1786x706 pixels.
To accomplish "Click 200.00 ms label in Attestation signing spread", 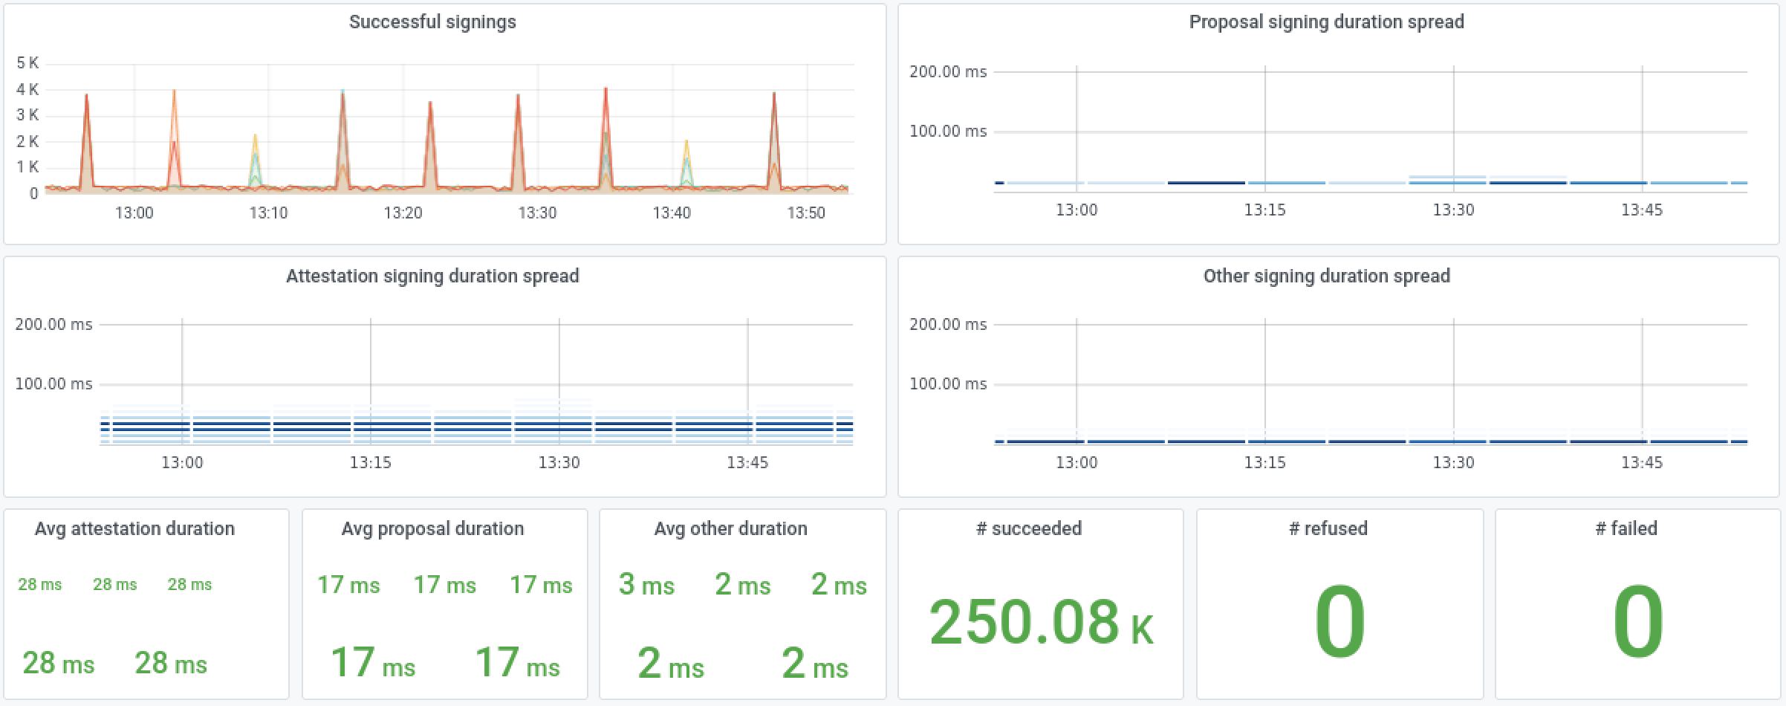I will 53,325.
